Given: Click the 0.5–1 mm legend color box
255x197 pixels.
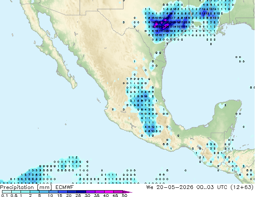Looking at the screenshot, I should click(16, 192).
